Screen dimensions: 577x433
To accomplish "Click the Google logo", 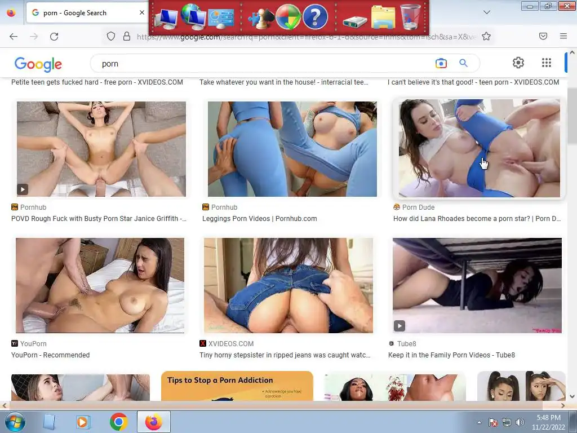I will click(x=38, y=64).
